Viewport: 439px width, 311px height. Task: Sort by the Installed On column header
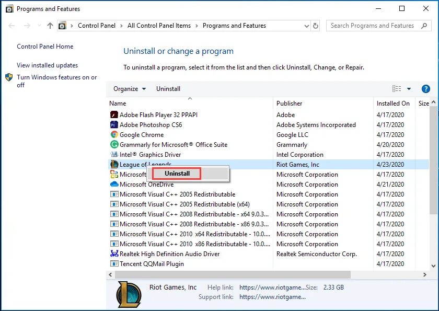click(393, 103)
